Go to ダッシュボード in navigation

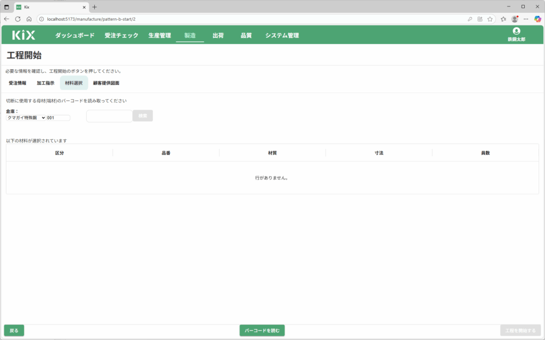(75, 36)
